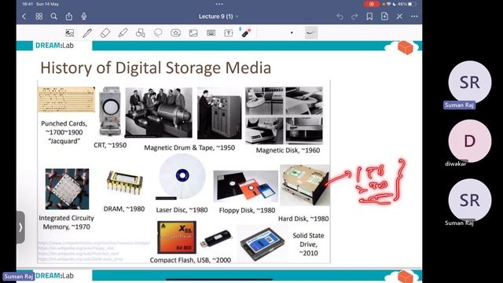Tap the battery status indicator

[407, 4]
